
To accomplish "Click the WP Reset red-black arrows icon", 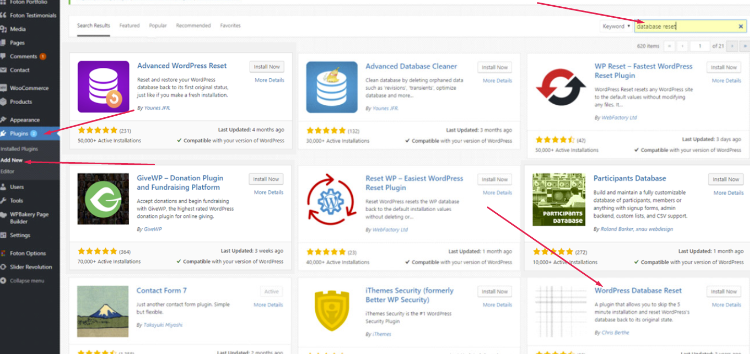I will pyautogui.click(x=561, y=87).
